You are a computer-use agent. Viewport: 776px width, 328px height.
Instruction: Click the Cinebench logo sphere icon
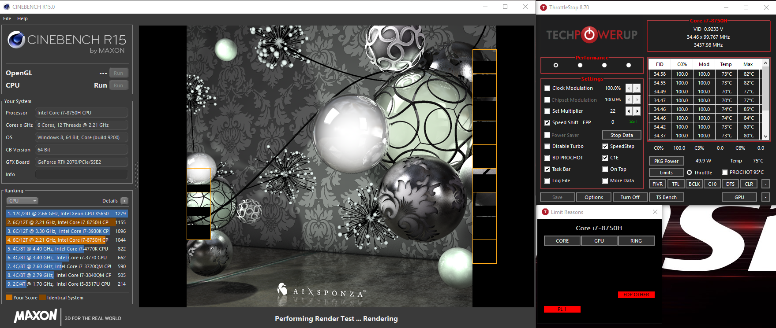pos(16,40)
